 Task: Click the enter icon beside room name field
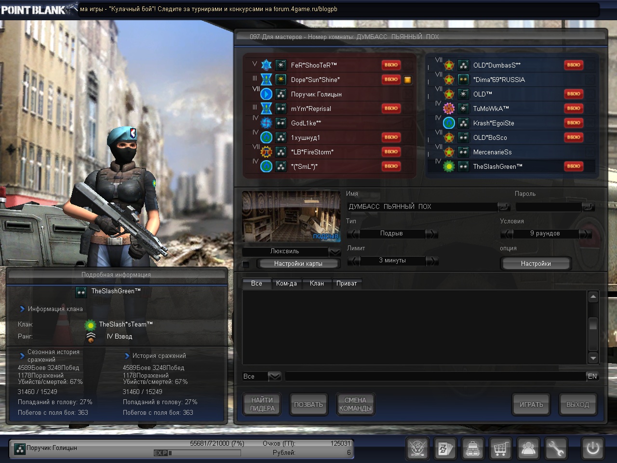tap(503, 207)
